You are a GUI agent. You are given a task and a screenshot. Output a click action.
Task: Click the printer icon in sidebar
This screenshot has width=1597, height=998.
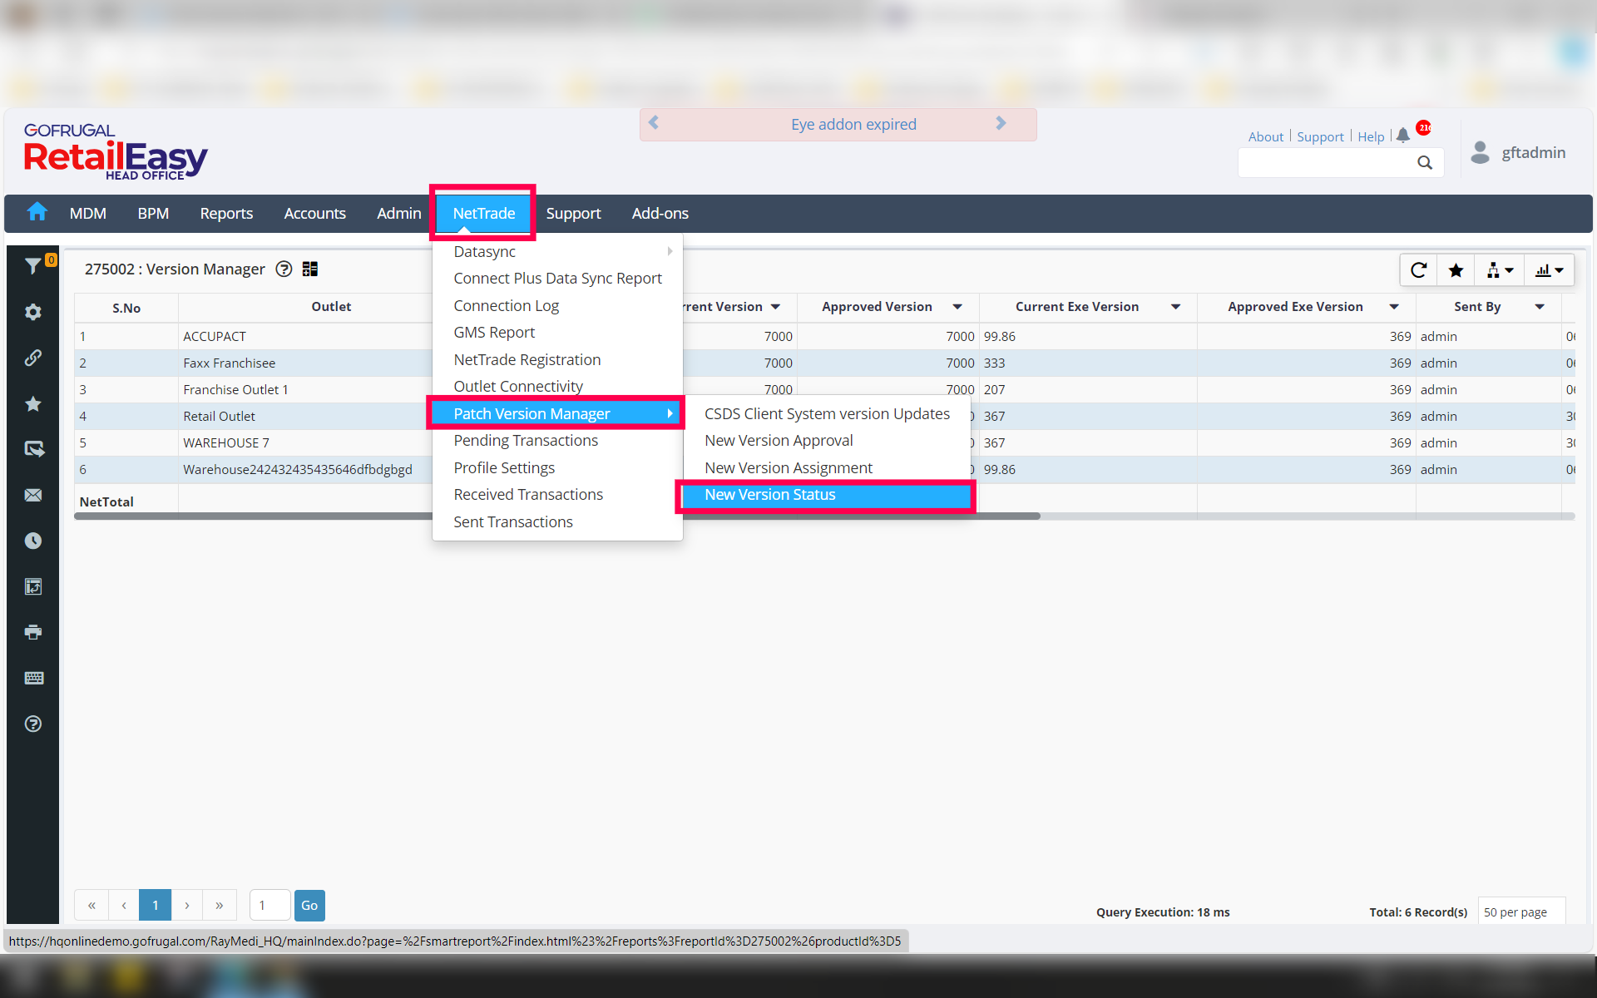coord(33,632)
